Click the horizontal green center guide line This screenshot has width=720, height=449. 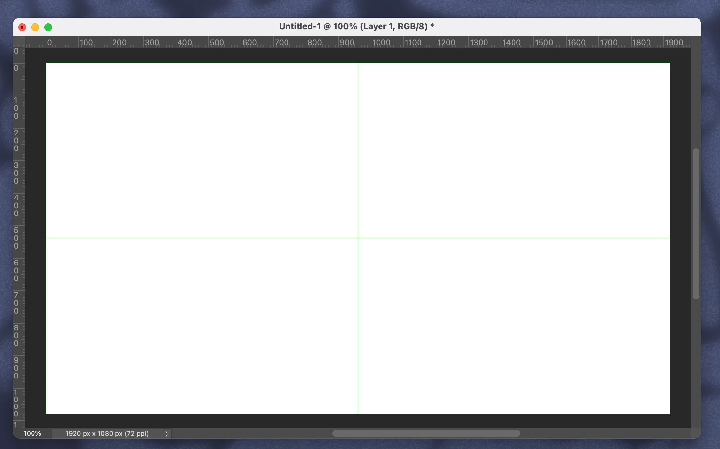[202, 238]
